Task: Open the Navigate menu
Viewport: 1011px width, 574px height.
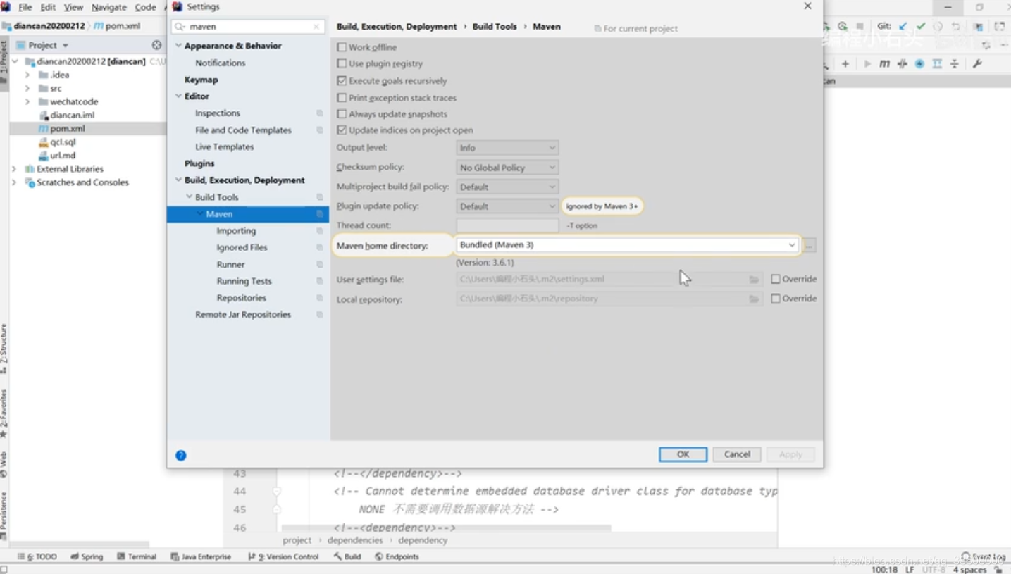Action: (x=108, y=7)
